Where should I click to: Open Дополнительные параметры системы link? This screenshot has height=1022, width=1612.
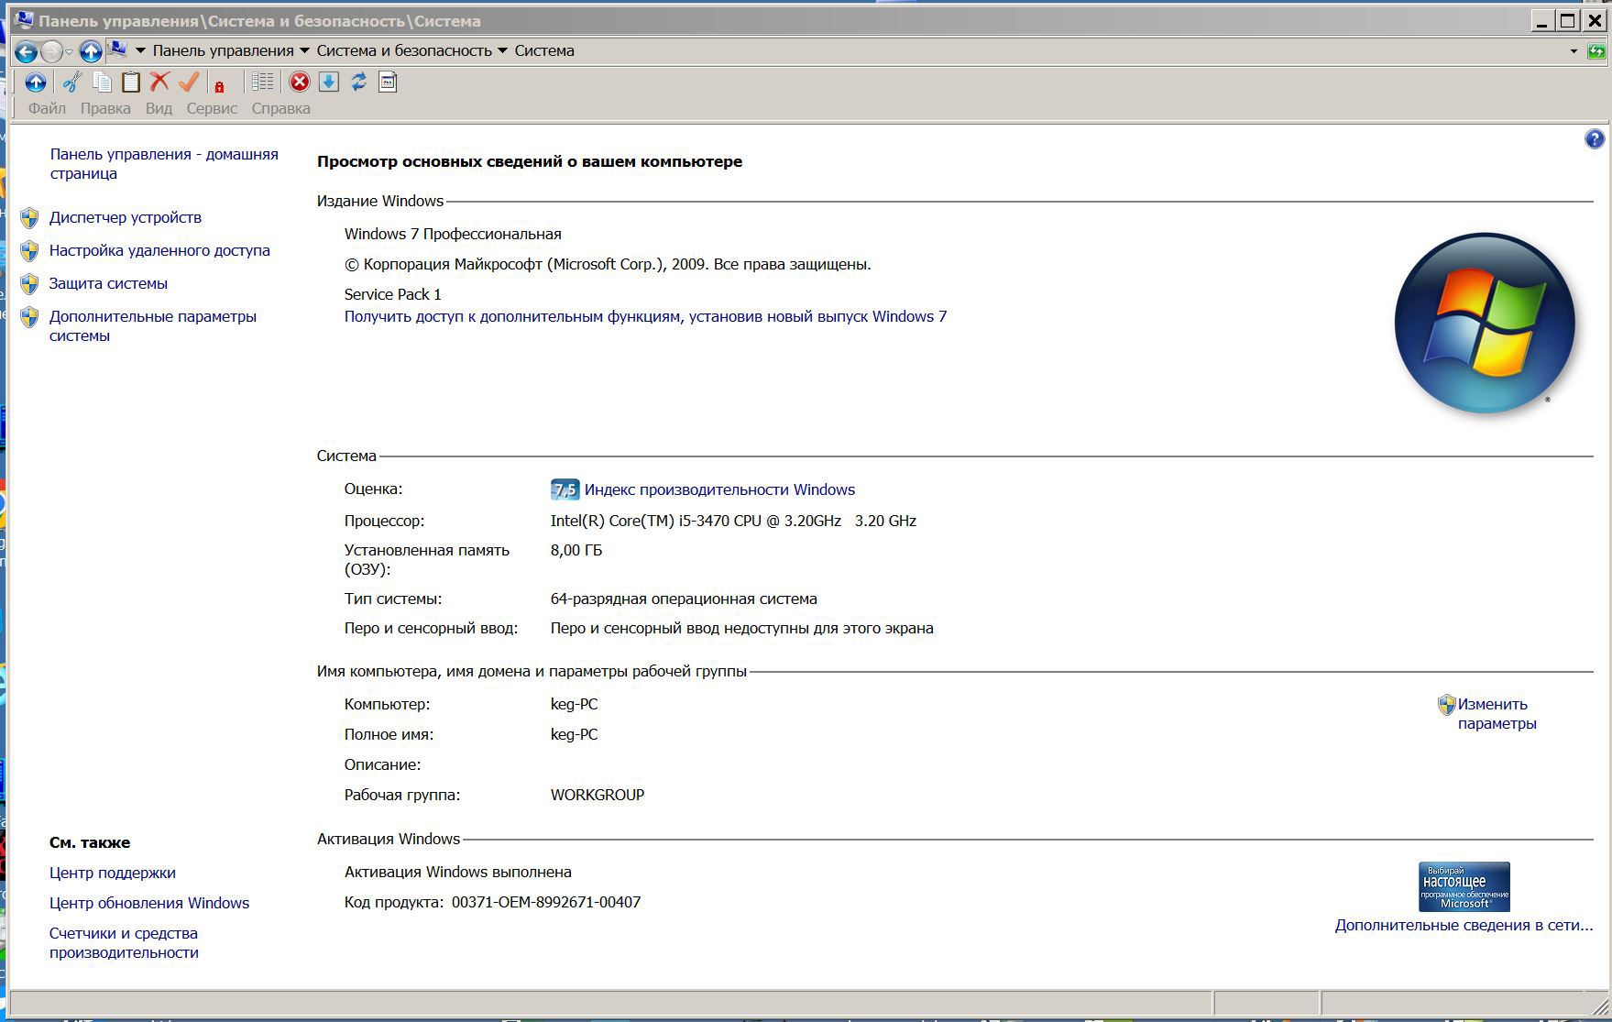pos(153,325)
